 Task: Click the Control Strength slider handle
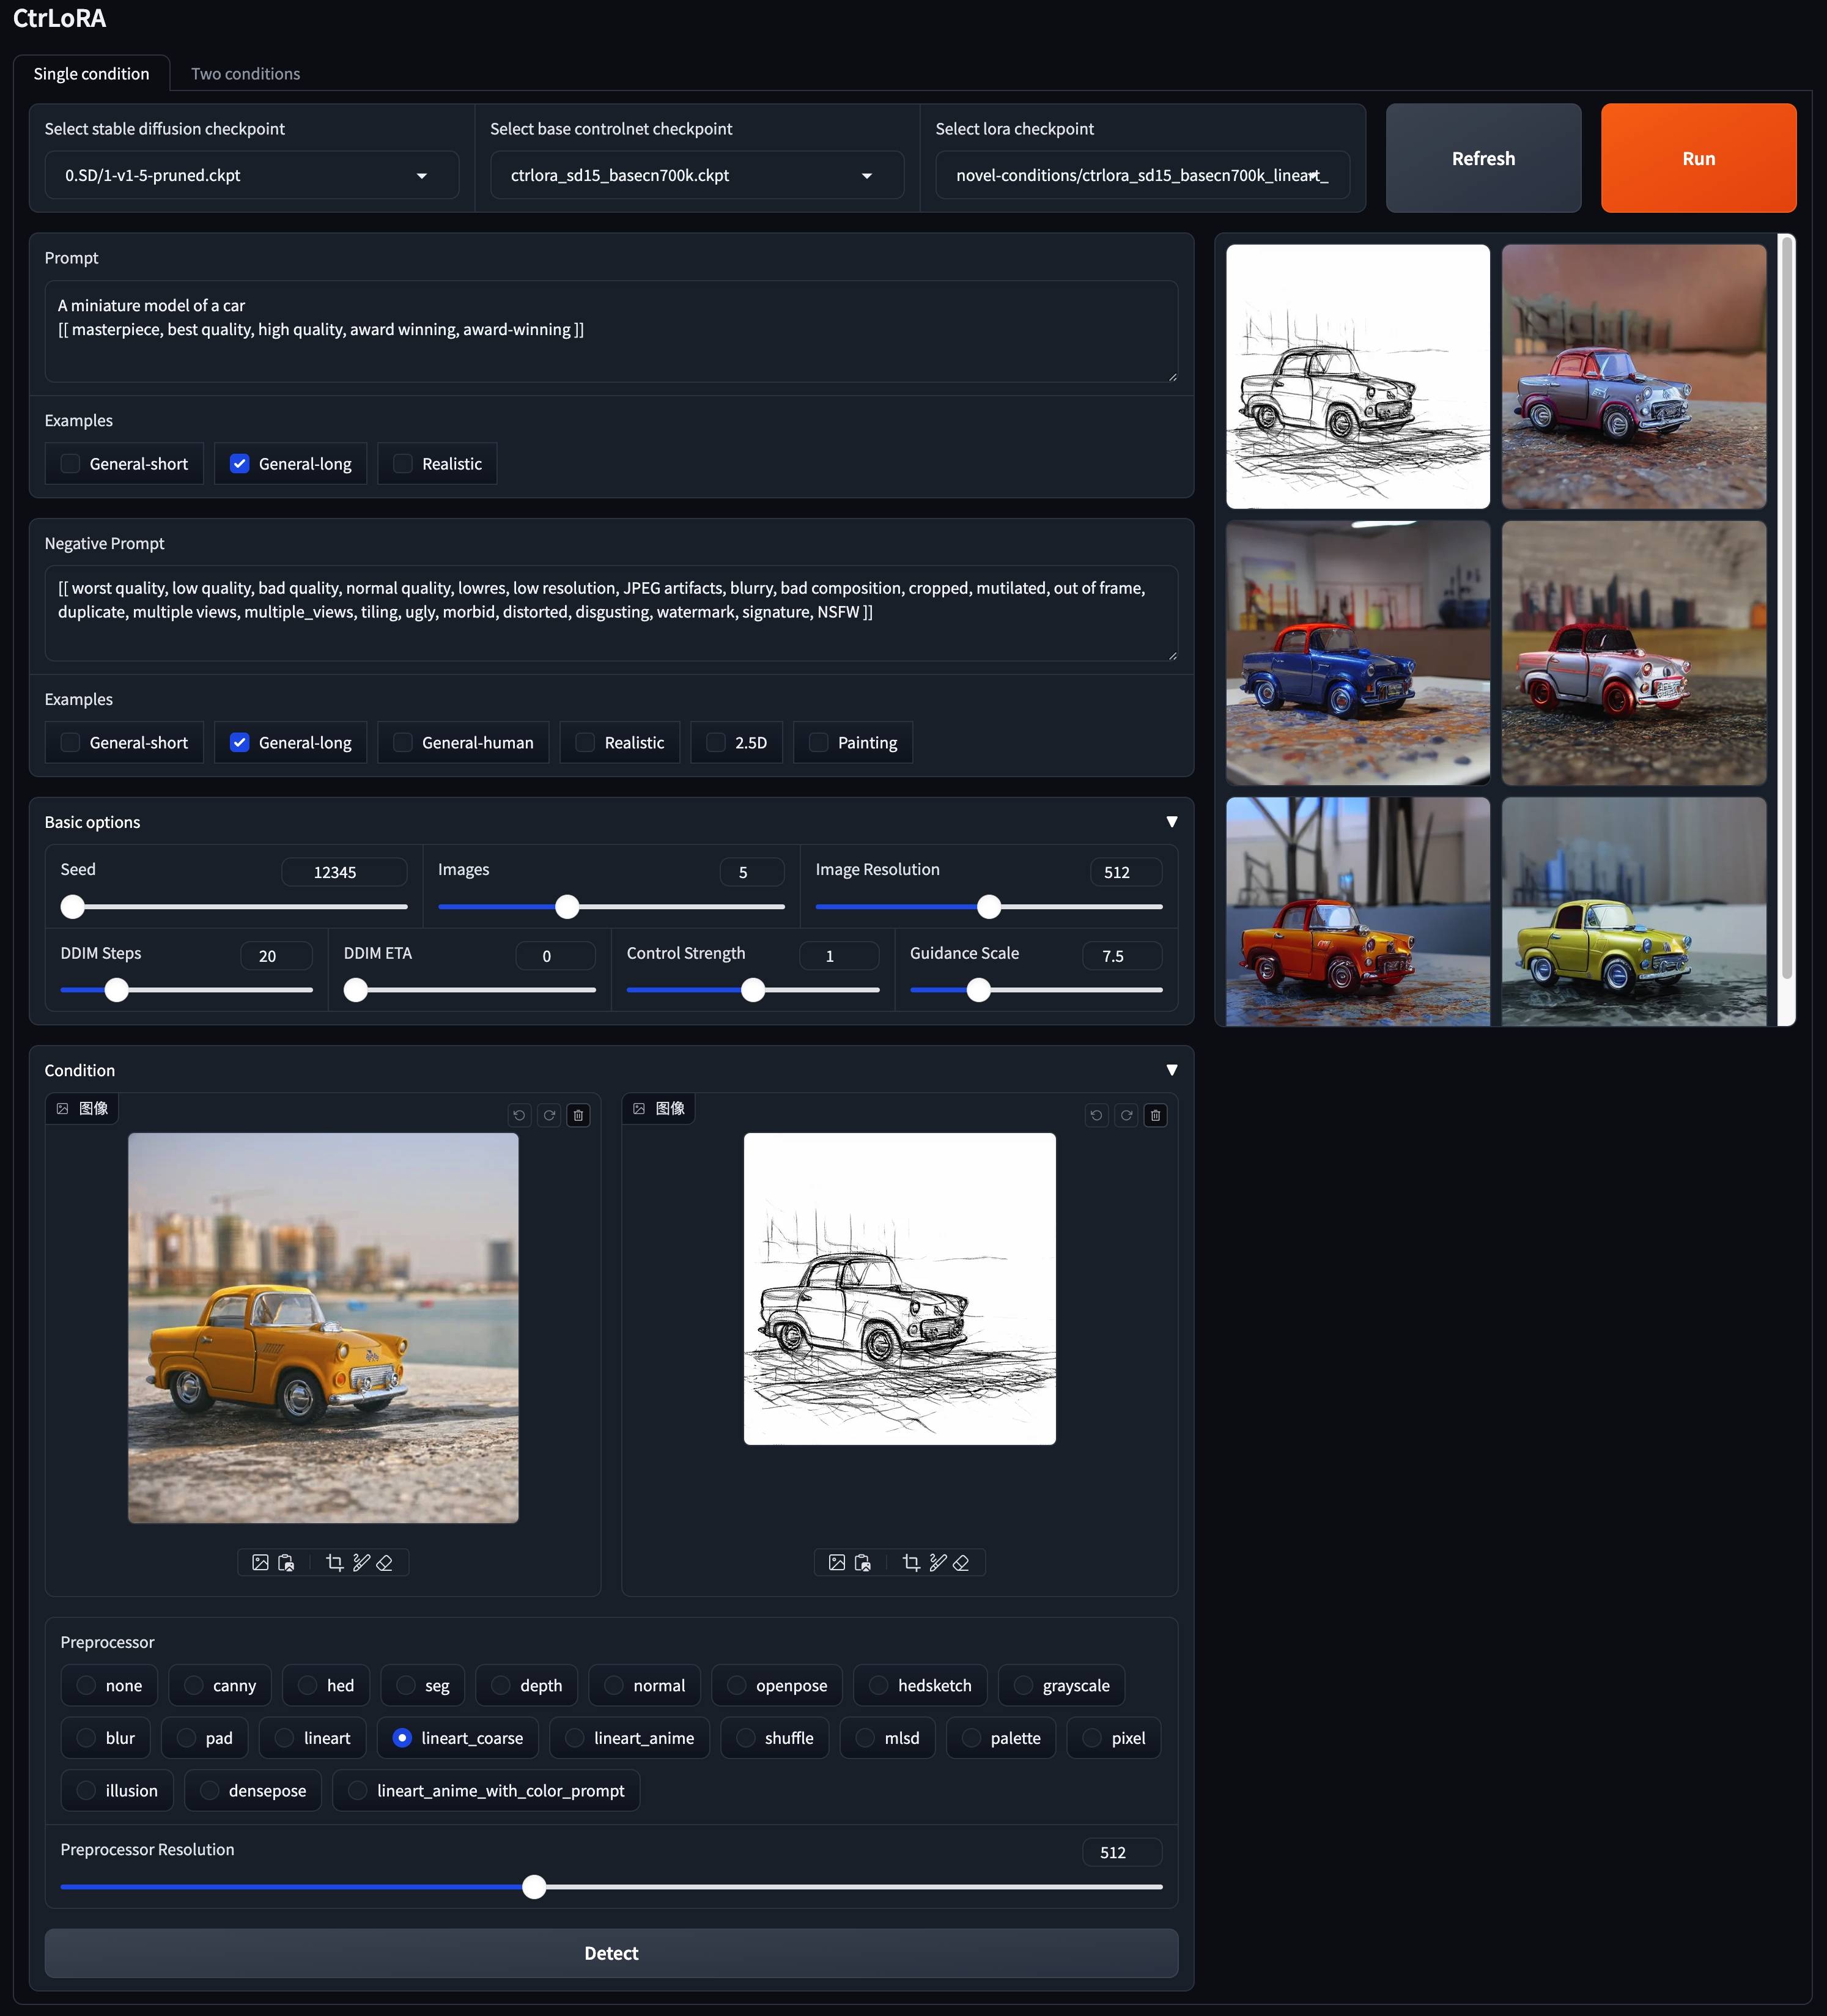[x=753, y=990]
